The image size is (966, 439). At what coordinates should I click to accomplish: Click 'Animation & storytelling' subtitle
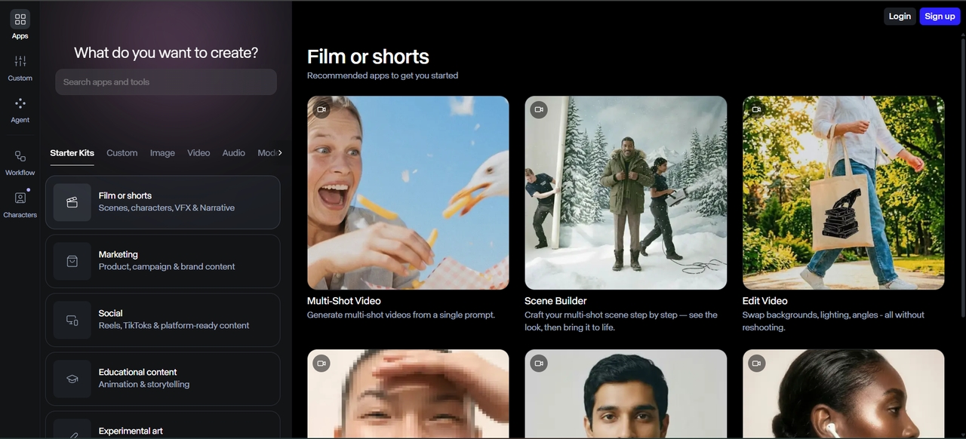144,385
